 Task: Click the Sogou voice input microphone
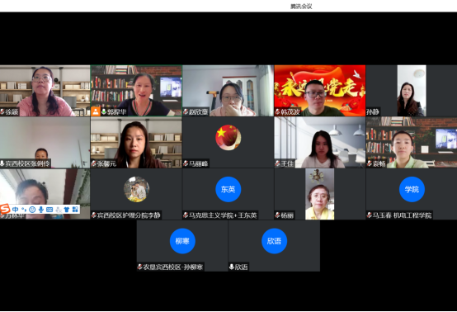click(41, 209)
